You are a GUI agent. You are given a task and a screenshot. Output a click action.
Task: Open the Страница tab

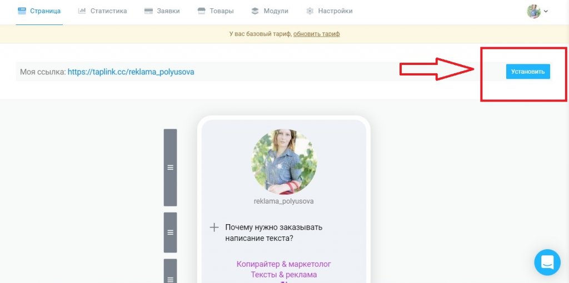pos(39,11)
